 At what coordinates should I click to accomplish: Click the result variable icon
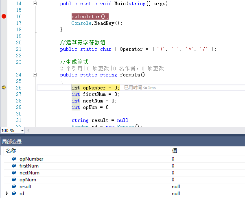coord(14,187)
